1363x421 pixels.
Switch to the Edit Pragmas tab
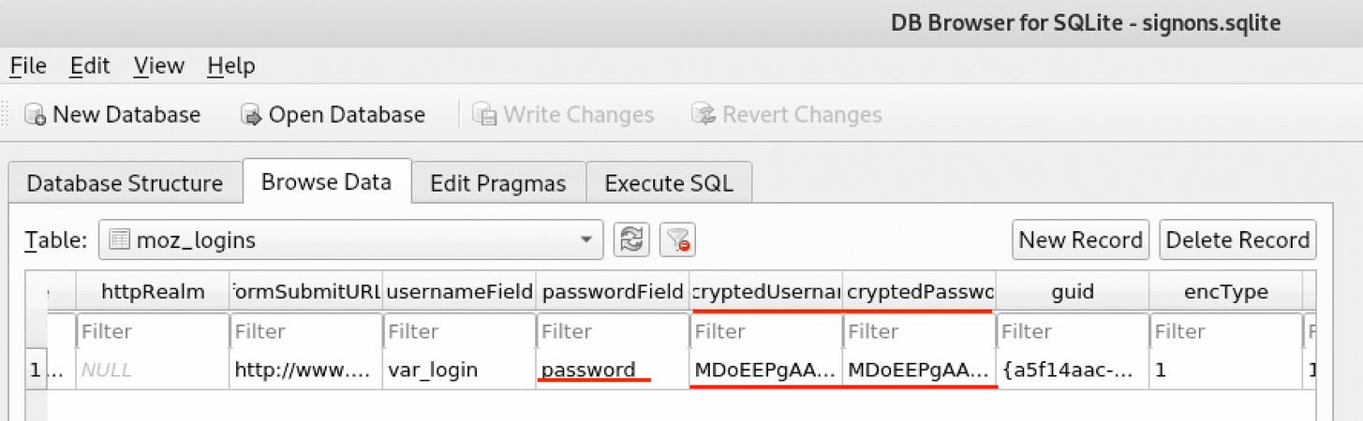coord(497,183)
